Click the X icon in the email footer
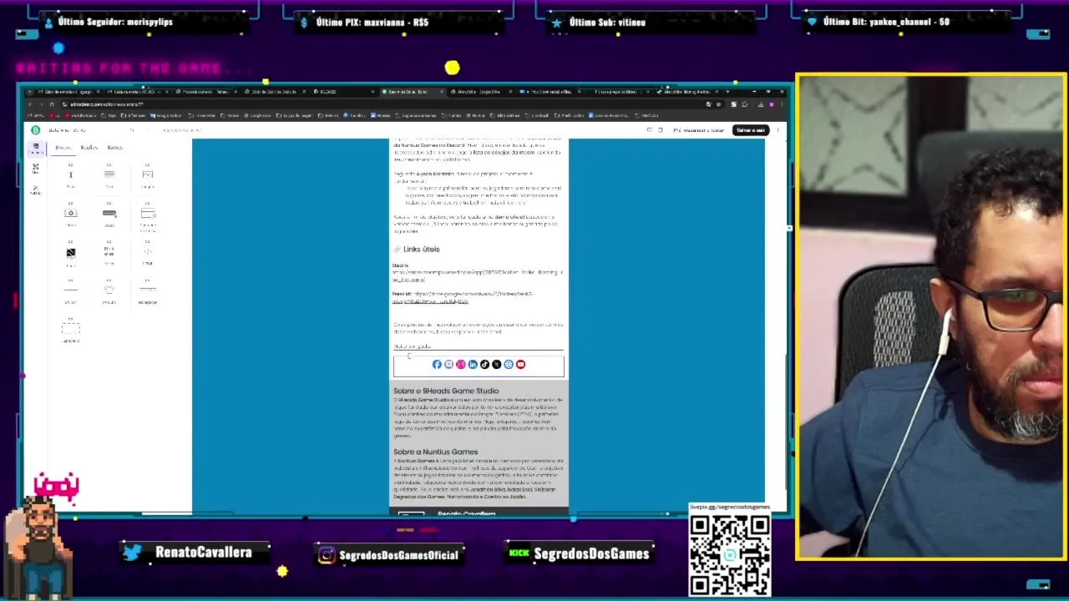 point(496,365)
